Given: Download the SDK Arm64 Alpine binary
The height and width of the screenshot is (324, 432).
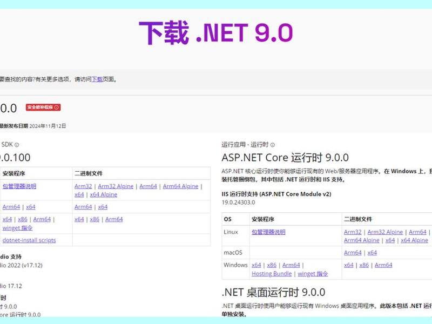Looking at the screenshot, I should (180, 186).
